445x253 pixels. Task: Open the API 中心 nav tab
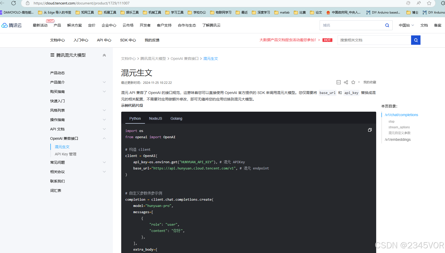(104, 40)
